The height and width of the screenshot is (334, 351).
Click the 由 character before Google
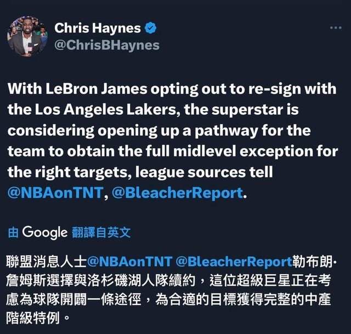[13, 233]
